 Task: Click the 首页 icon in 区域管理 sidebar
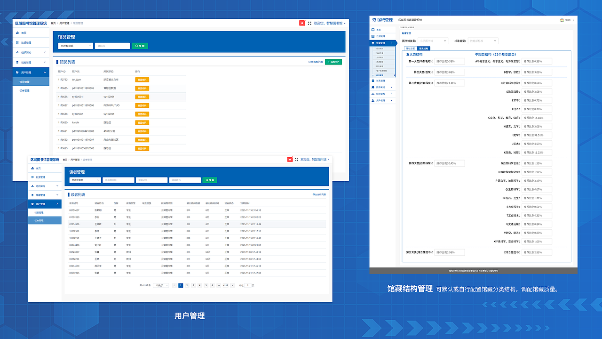point(372,30)
